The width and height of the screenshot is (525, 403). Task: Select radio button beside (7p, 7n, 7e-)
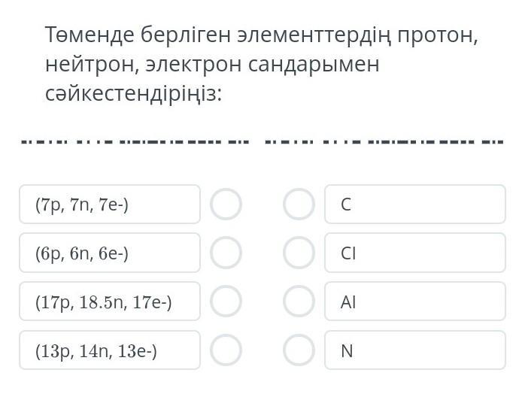(226, 204)
